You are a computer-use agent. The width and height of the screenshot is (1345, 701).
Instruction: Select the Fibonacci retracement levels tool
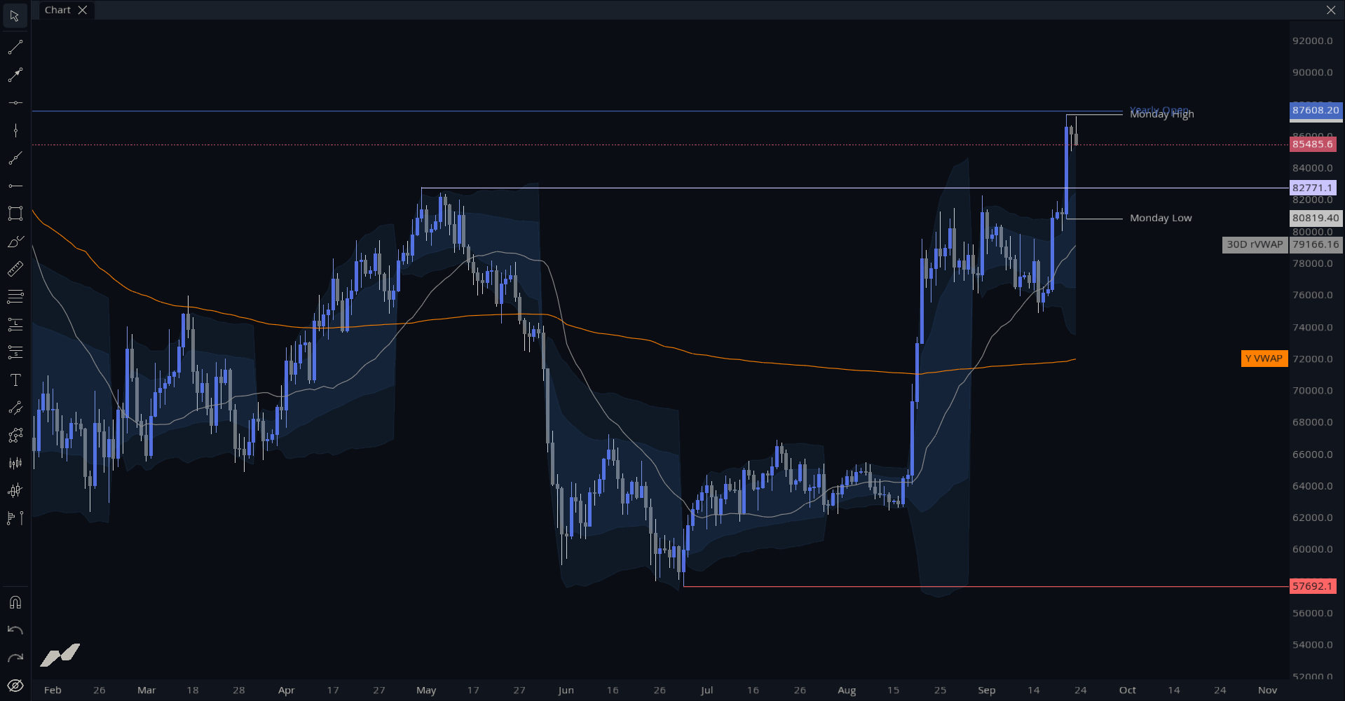15,297
